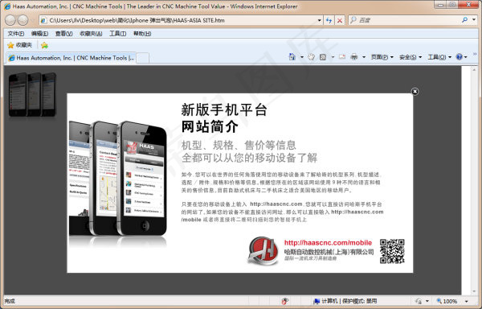482x309 pixels.
Task: Open the 页面(P) dropdown menu
Action: coord(382,57)
